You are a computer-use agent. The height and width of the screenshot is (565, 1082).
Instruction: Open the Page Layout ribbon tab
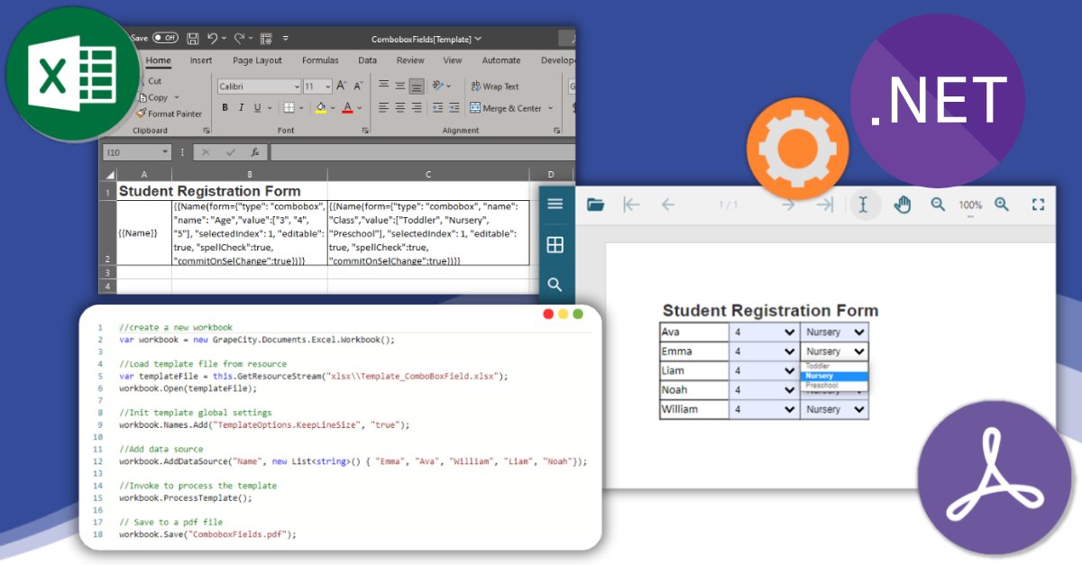(x=257, y=60)
